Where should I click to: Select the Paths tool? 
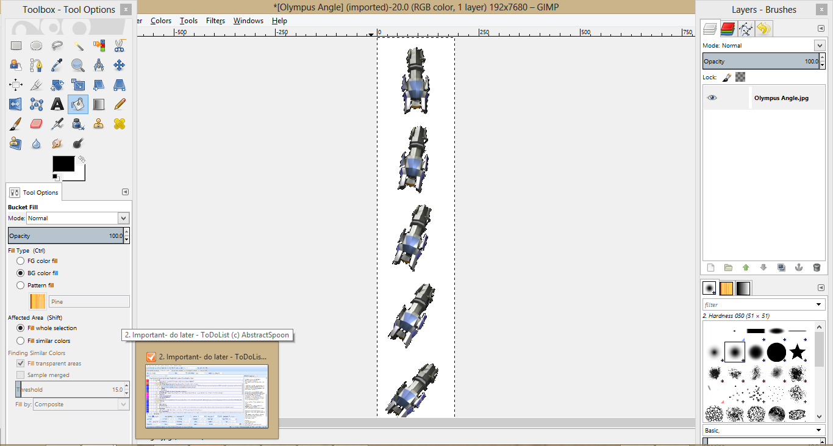pos(37,65)
